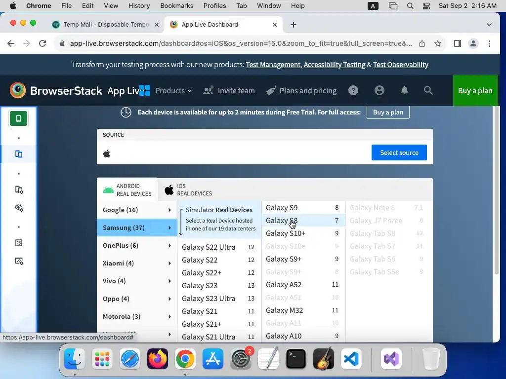Select the Galaxy M32 device
506x379 pixels.
pyautogui.click(x=303, y=310)
